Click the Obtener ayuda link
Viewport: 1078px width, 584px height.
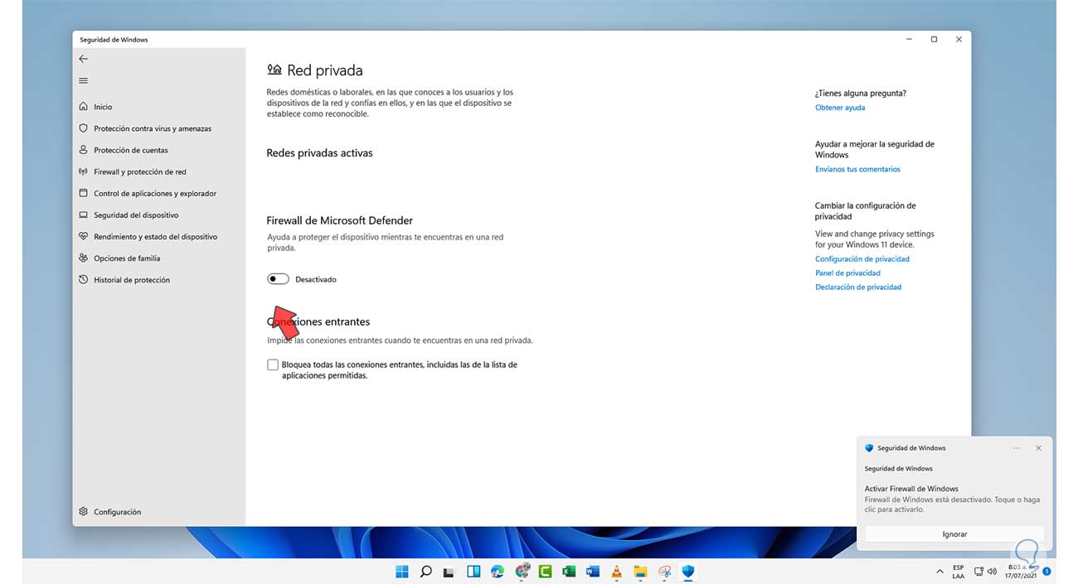coord(840,108)
